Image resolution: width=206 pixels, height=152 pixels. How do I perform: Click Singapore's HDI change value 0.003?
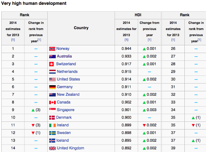152,110
